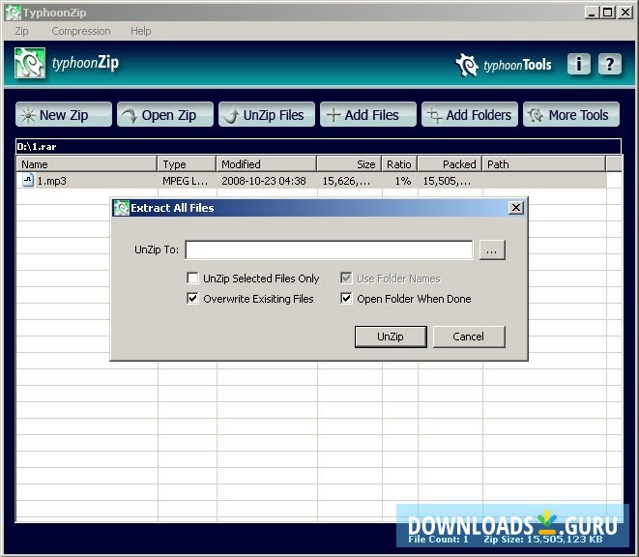Click the '15,505,...' packed cell
The height and width of the screenshot is (557, 639).
pyautogui.click(x=447, y=181)
